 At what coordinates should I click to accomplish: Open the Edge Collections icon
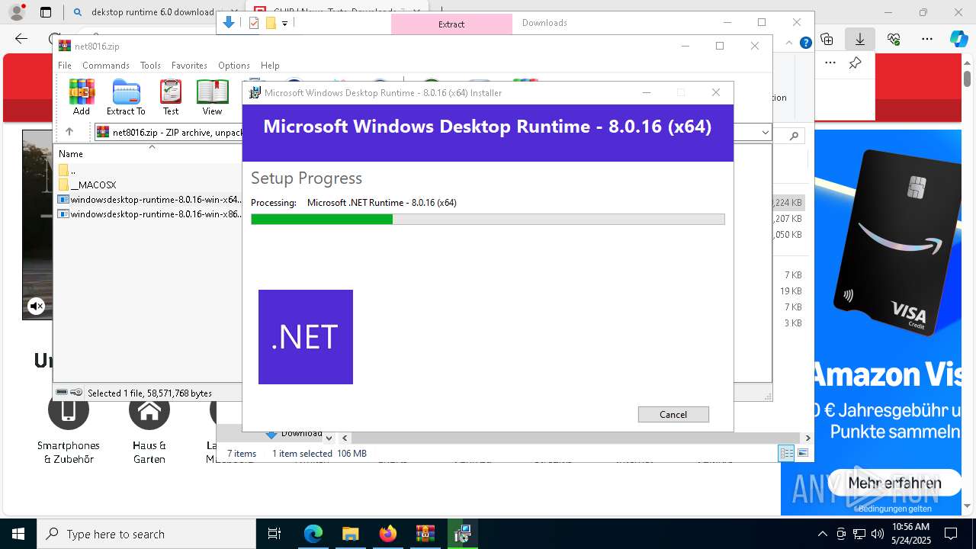827,39
